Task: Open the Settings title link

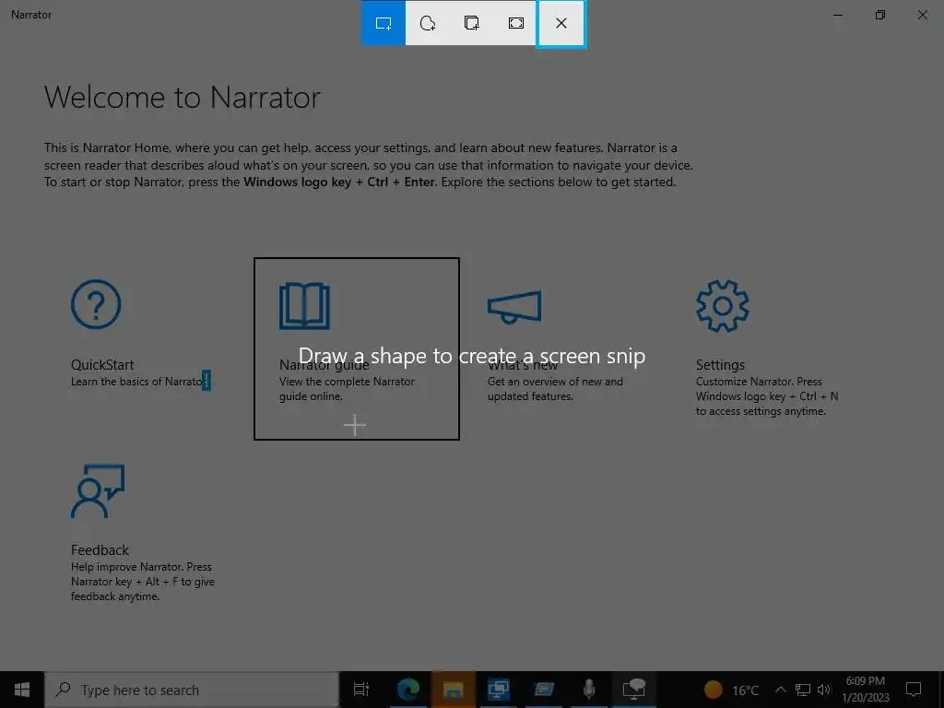Action: click(720, 365)
